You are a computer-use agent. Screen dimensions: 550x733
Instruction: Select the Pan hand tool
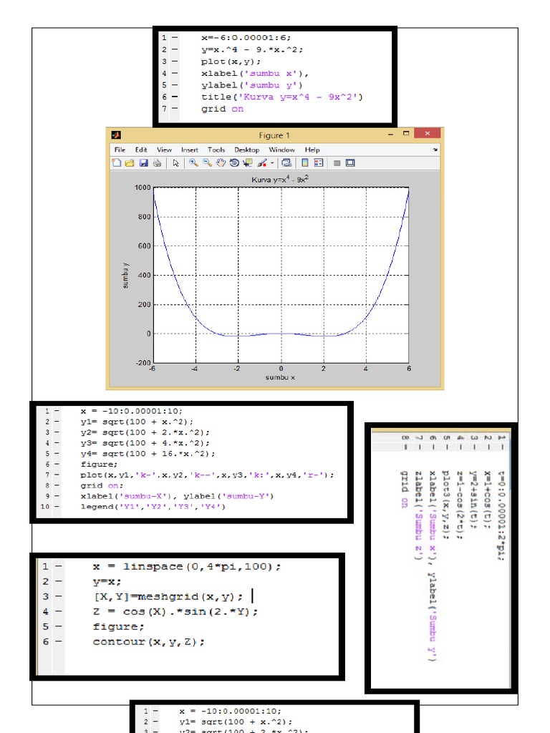point(221,162)
